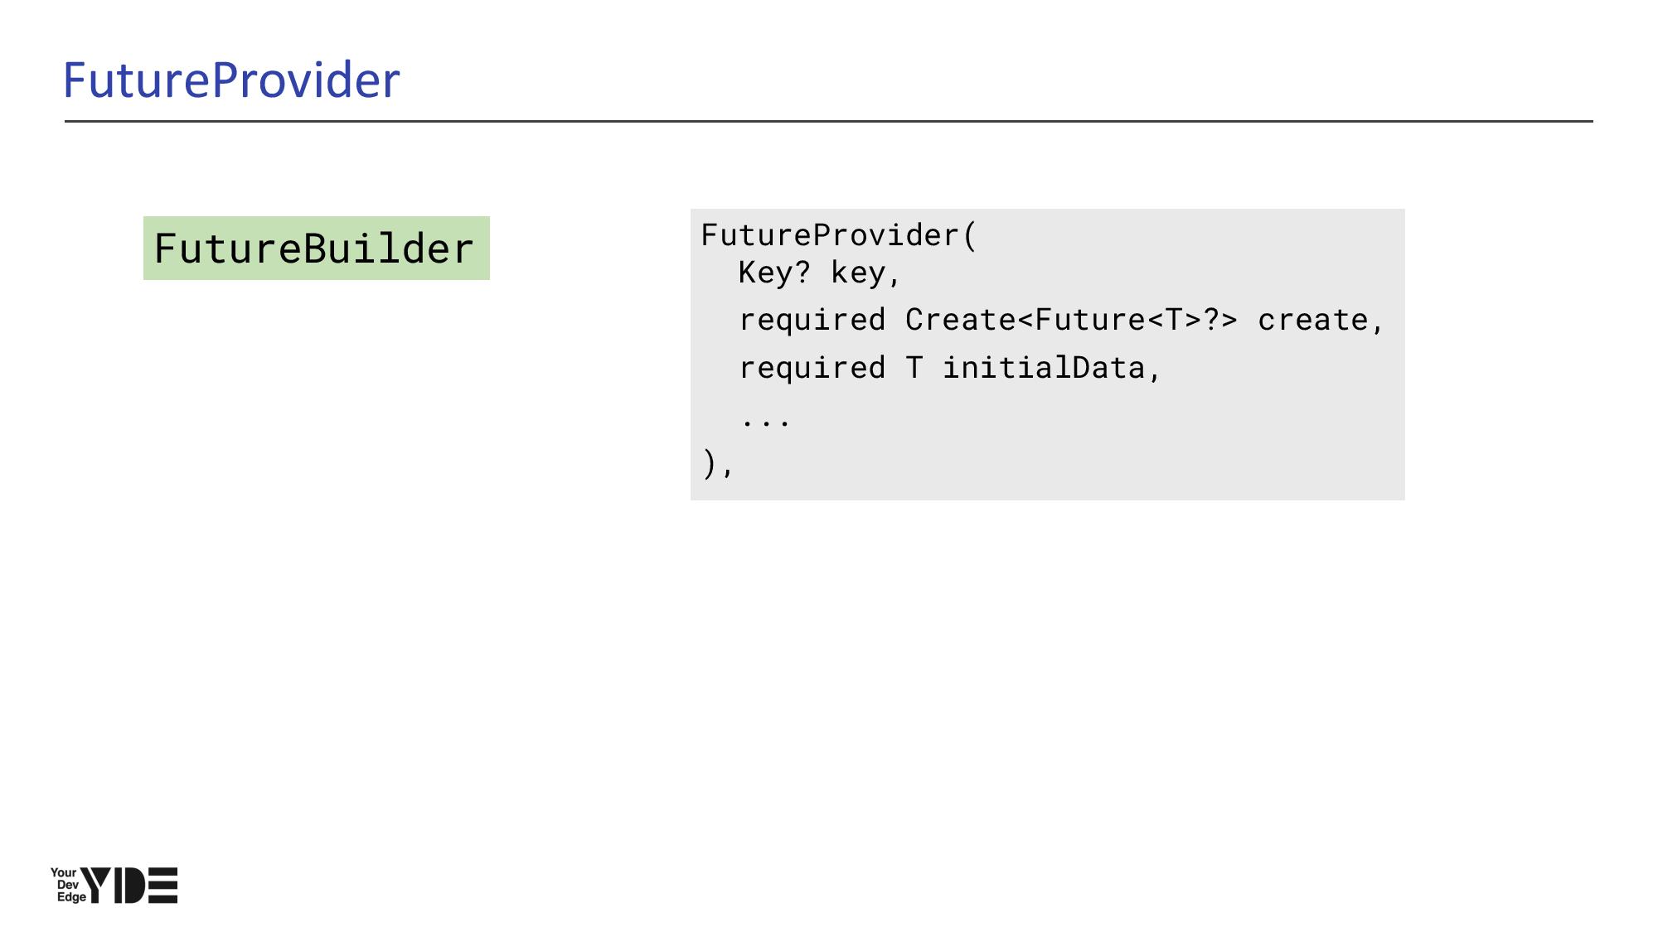1658x932 pixels.
Task: Click the closing ")," code line
Action: coord(718,464)
